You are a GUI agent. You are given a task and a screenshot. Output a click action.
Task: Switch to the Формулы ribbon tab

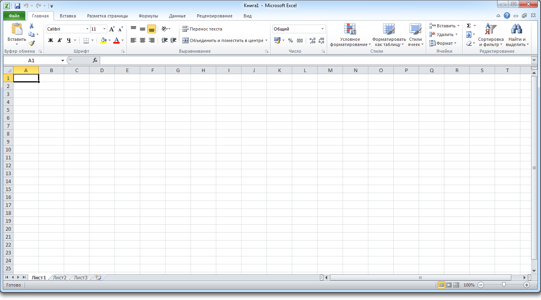coord(148,16)
